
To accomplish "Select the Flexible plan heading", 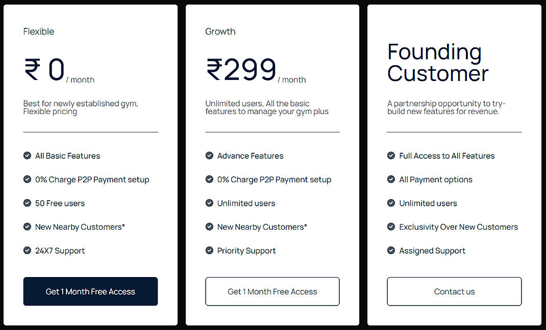I will point(39,31).
